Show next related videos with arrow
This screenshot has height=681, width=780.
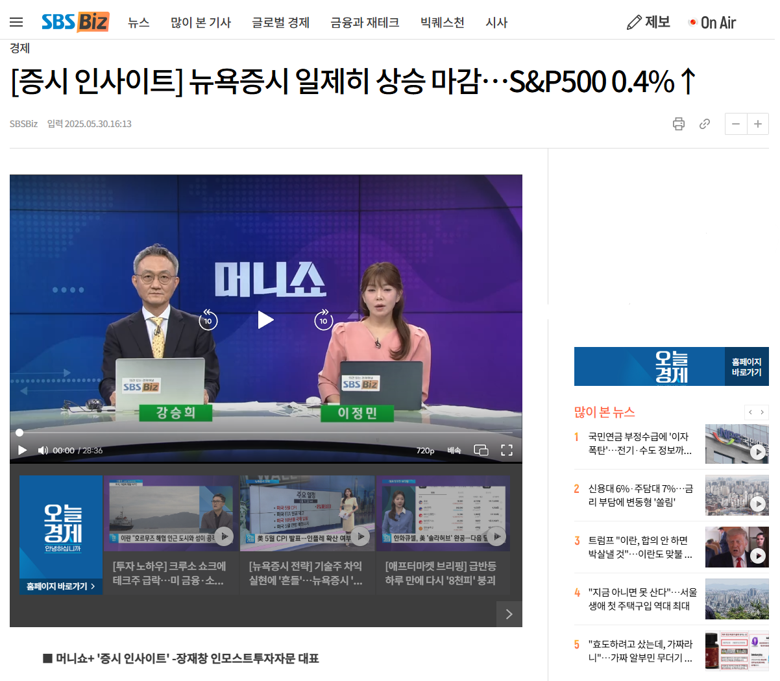[x=509, y=614]
